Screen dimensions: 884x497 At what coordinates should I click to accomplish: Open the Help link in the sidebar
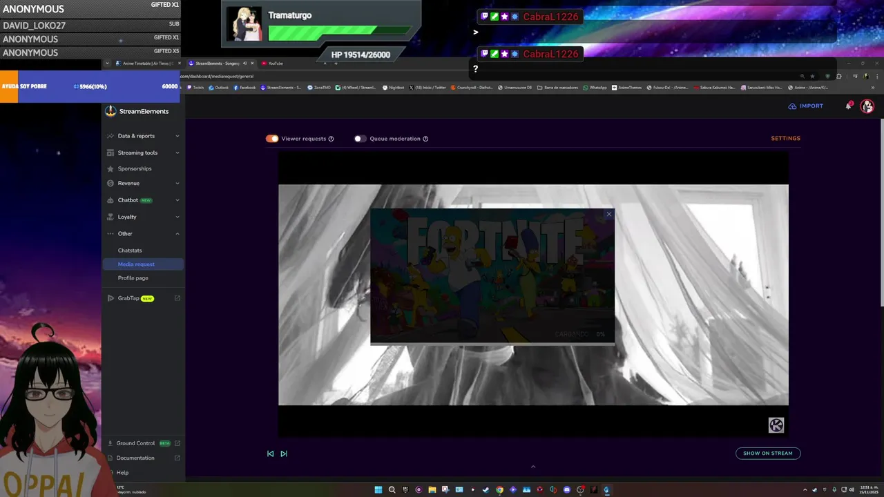coord(122,473)
